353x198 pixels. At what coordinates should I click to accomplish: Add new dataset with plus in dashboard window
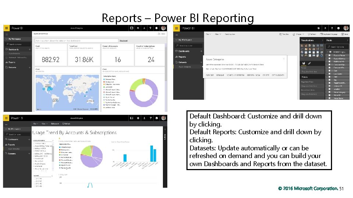pyautogui.click(x=29, y=67)
